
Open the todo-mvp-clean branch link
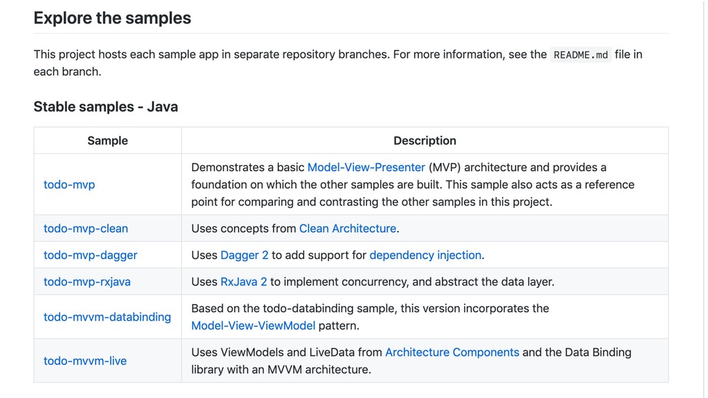(x=86, y=228)
